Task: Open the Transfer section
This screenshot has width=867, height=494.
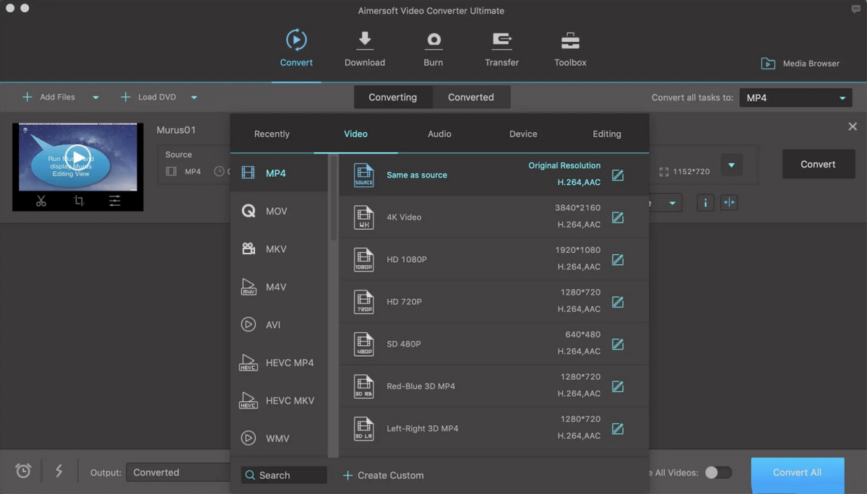Action: 502,48
